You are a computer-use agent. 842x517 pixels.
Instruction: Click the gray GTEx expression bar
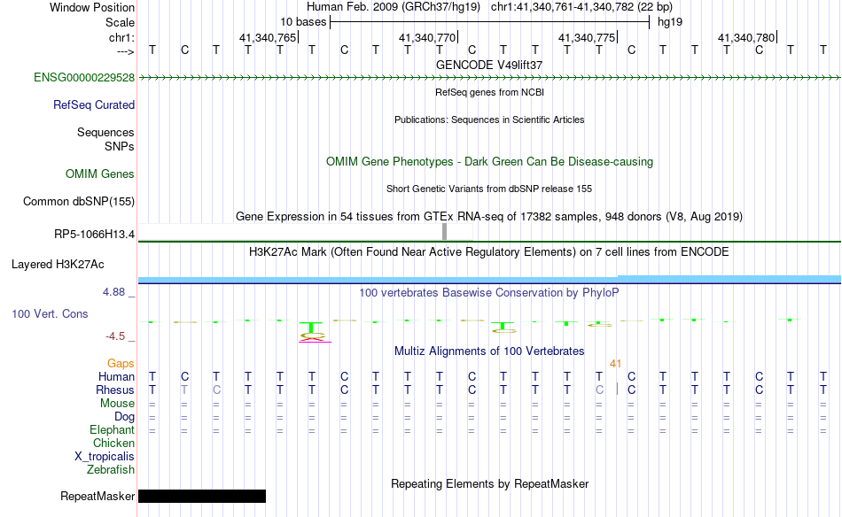(445, 232)
